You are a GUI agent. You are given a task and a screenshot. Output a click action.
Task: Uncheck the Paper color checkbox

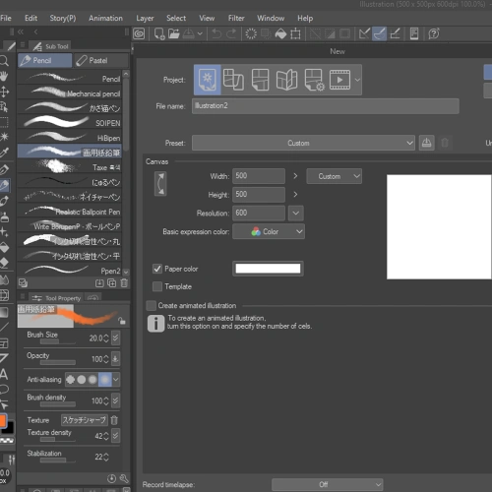click(x=157, y=269)
